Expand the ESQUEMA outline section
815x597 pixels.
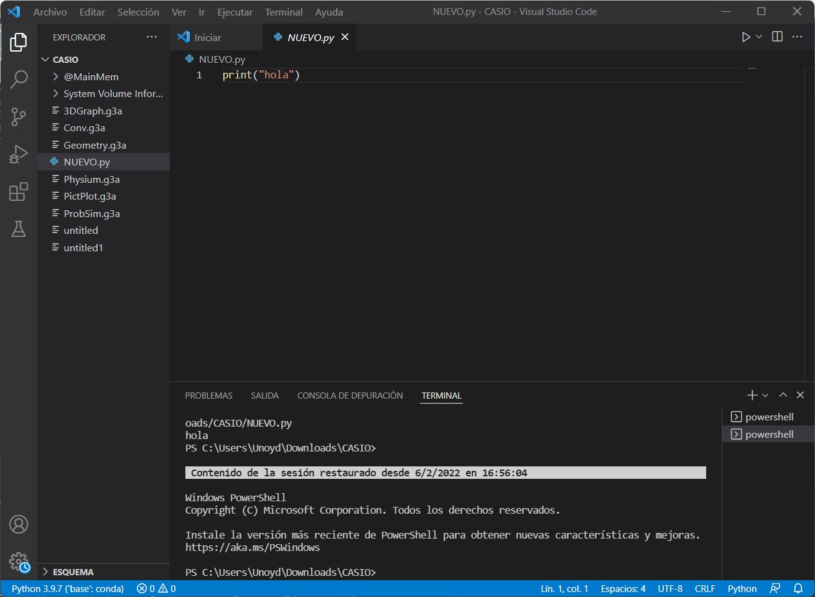click(73, 572)
